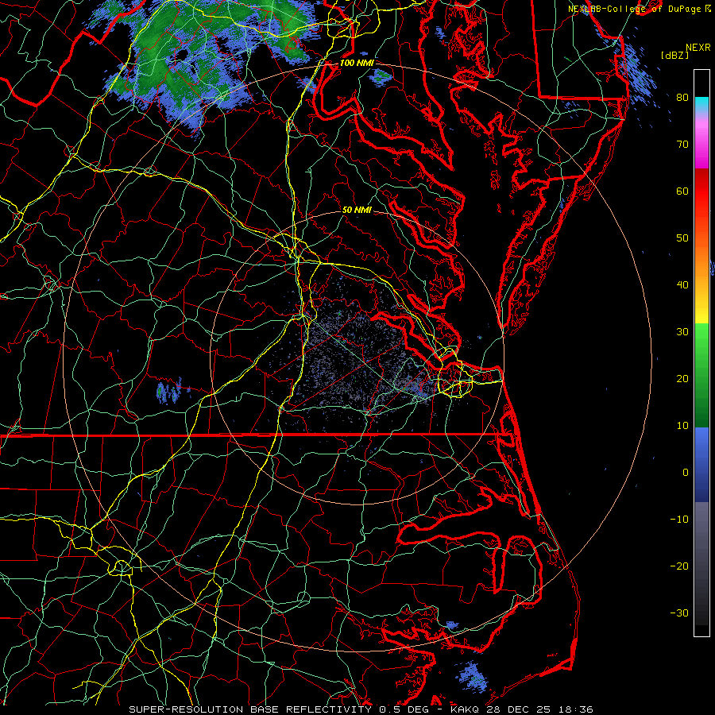Click the [dBZ] unit label

(x=674, y=55)
